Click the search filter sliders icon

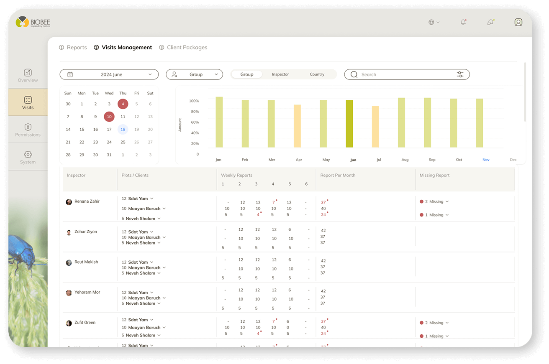click(x=460, y=74)
